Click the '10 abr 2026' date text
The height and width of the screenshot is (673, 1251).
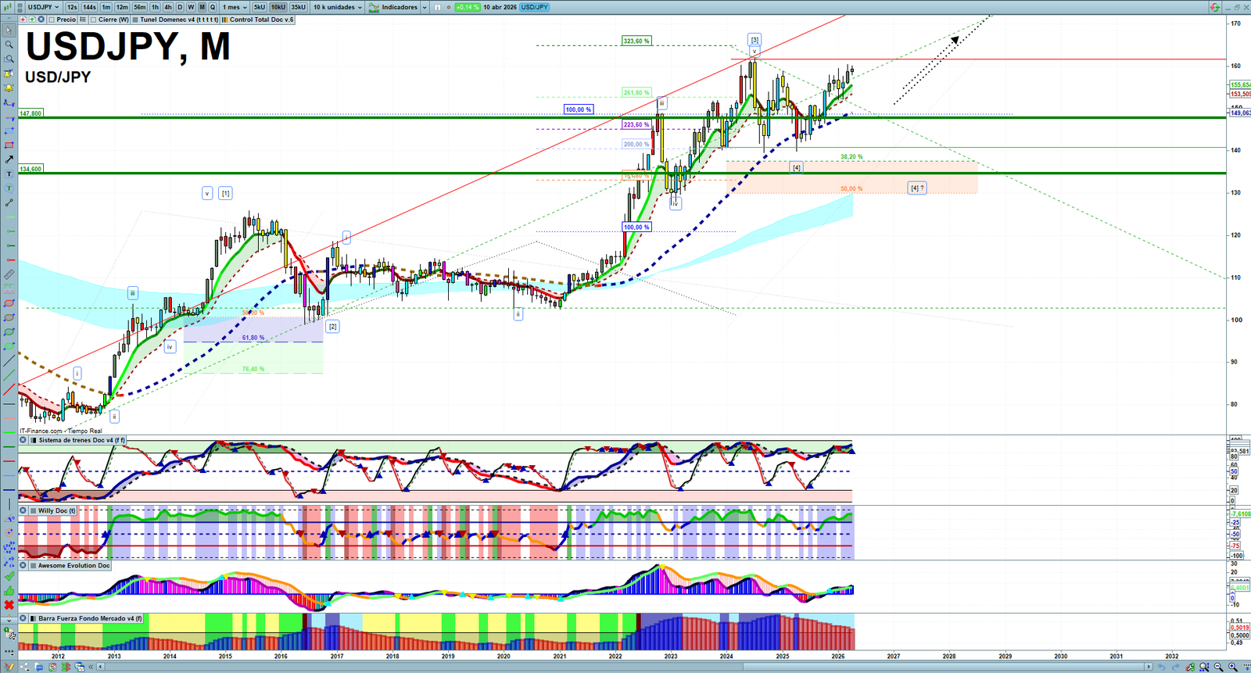pyautogui.click(x=500, y=7)
